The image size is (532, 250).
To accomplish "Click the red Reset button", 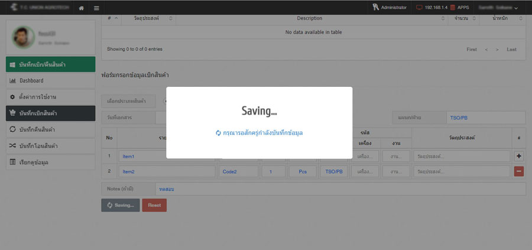I will click(x=154, y=205).
